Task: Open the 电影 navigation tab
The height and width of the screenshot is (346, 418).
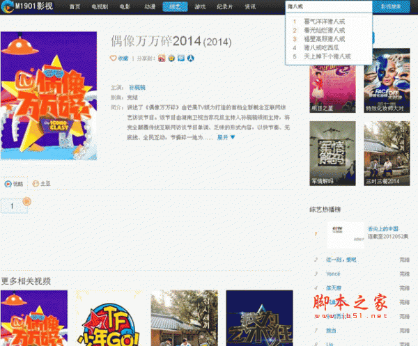Action: (125, 7)
